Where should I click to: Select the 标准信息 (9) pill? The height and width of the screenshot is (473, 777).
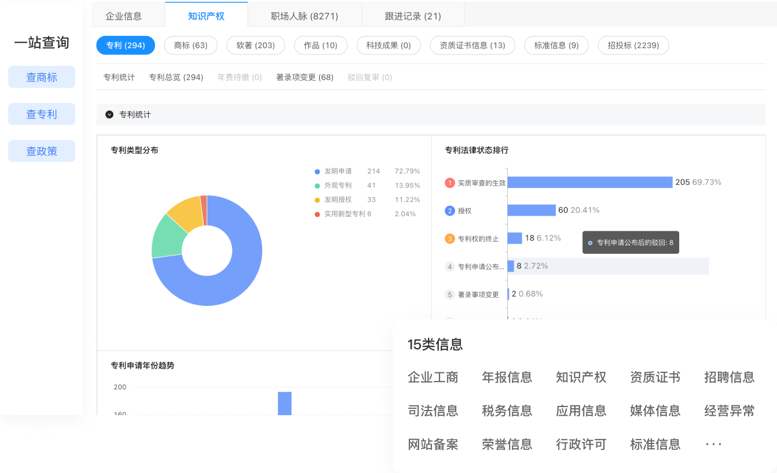pyautogui.click(x=556, y=45)
